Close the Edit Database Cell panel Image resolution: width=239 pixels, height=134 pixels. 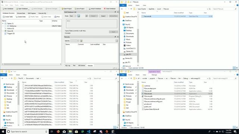click(x=118, y=12)
